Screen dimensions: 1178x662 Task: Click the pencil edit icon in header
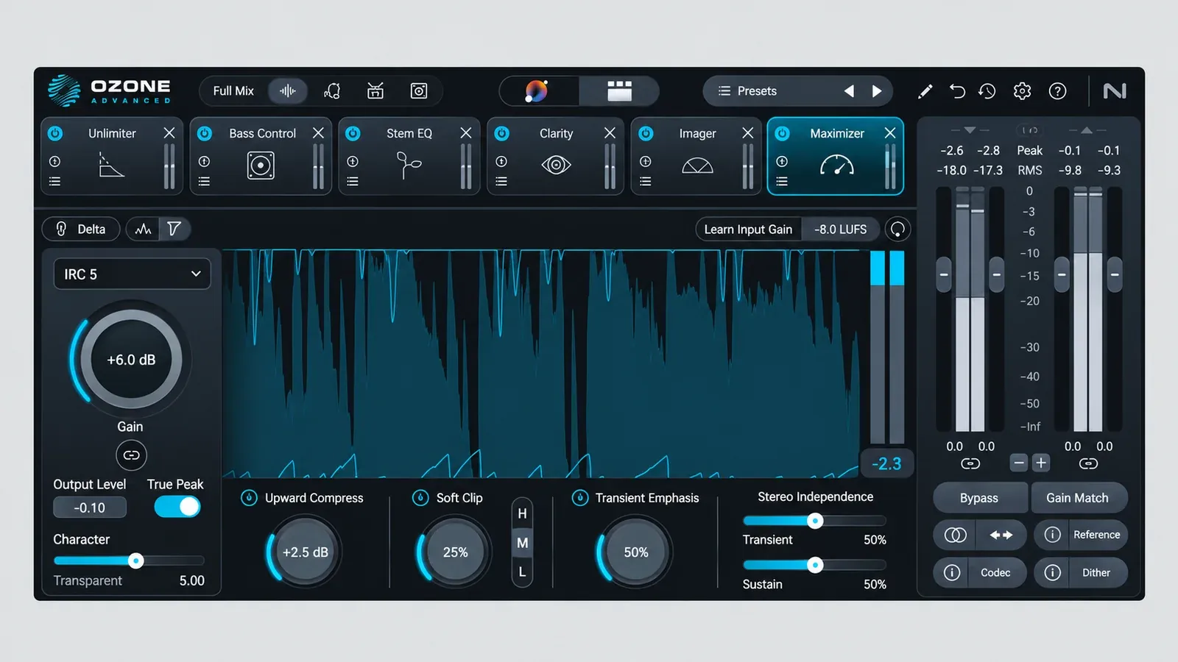[925, 91]
